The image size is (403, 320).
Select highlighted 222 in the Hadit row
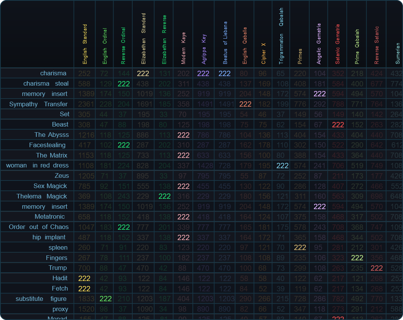[x=84, y=278]
